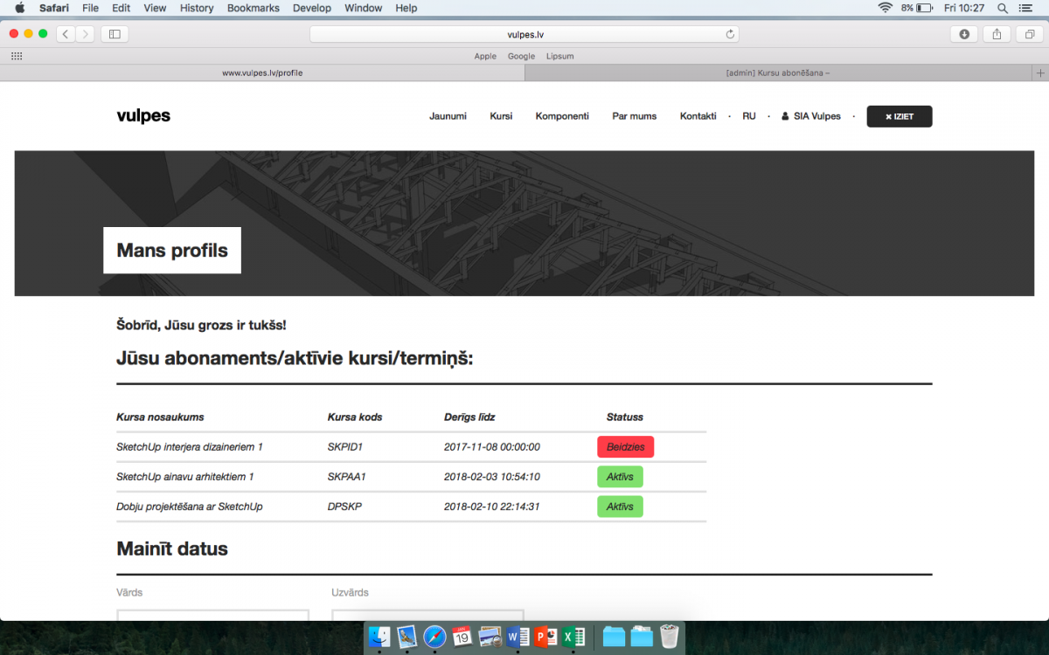Switch to the admin Kursu abonēšana tab
1049x655 pixels.
tap(777, 72)
